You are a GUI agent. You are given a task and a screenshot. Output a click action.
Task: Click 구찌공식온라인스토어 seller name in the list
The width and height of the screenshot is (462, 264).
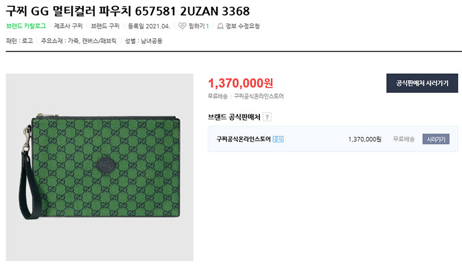click(243, 139)
